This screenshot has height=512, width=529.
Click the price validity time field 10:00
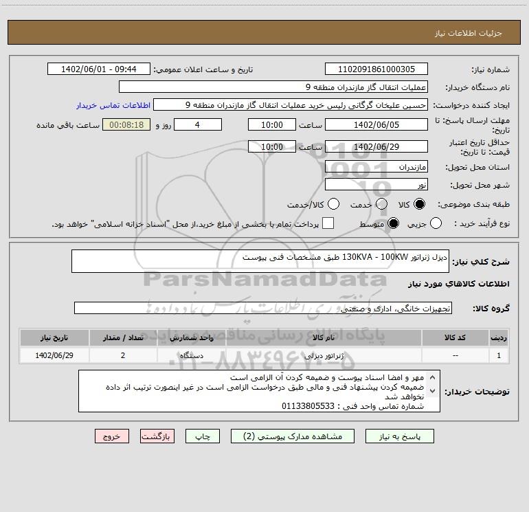click(272, 146)
